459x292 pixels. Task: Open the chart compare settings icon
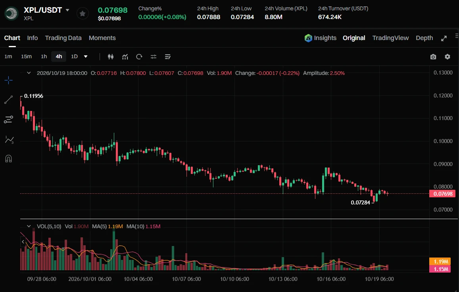click(x=154, y=57)
